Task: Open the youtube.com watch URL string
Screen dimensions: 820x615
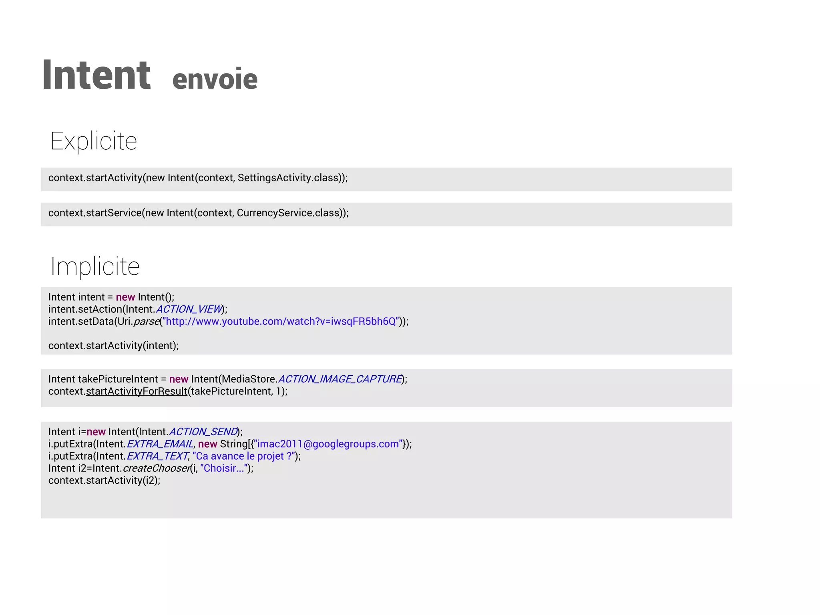Action: click(x=281, y=322)
